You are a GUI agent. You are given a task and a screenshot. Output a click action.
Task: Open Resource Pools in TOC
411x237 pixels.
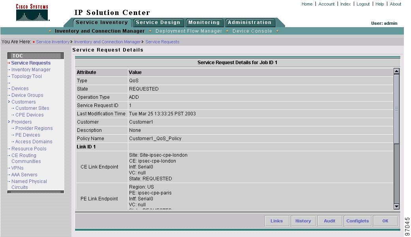coord(29,149)
